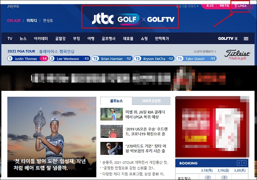This screenshot has width=257, height=180.
Task: Open 반짝특가 menu
Action: [162, 39]
